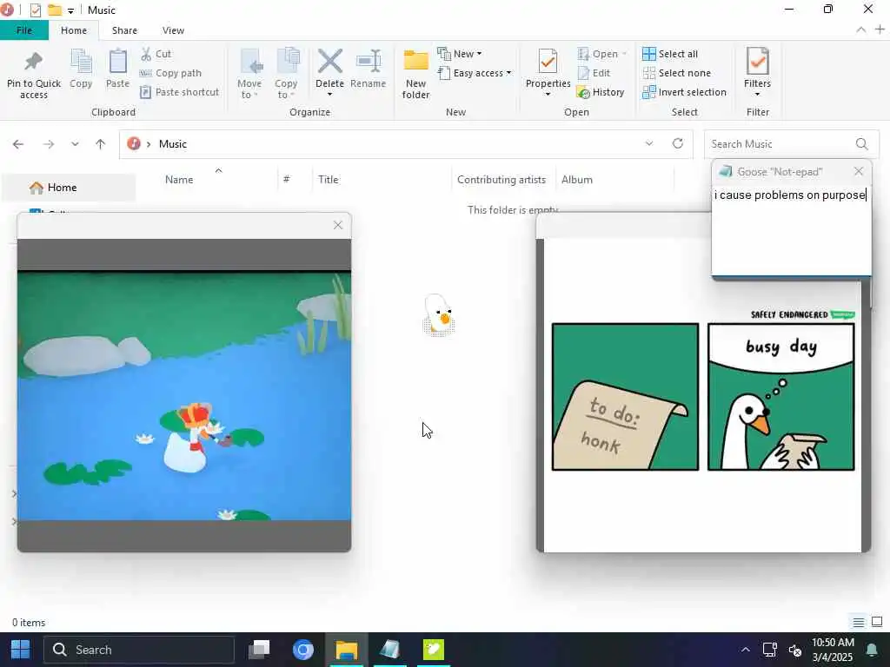The width and height of the screenshot is (890, 667).
Task: Close the goose pond image popup
Action: click(x=338, y=225)
